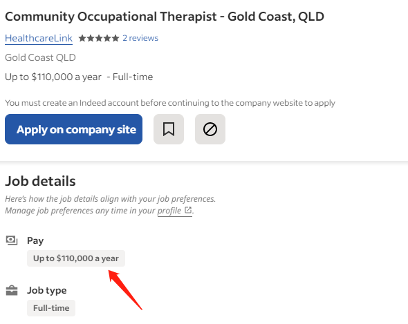Mark job as not interested icon
This screenshot has height=324, width=408.
coord(210,129)
